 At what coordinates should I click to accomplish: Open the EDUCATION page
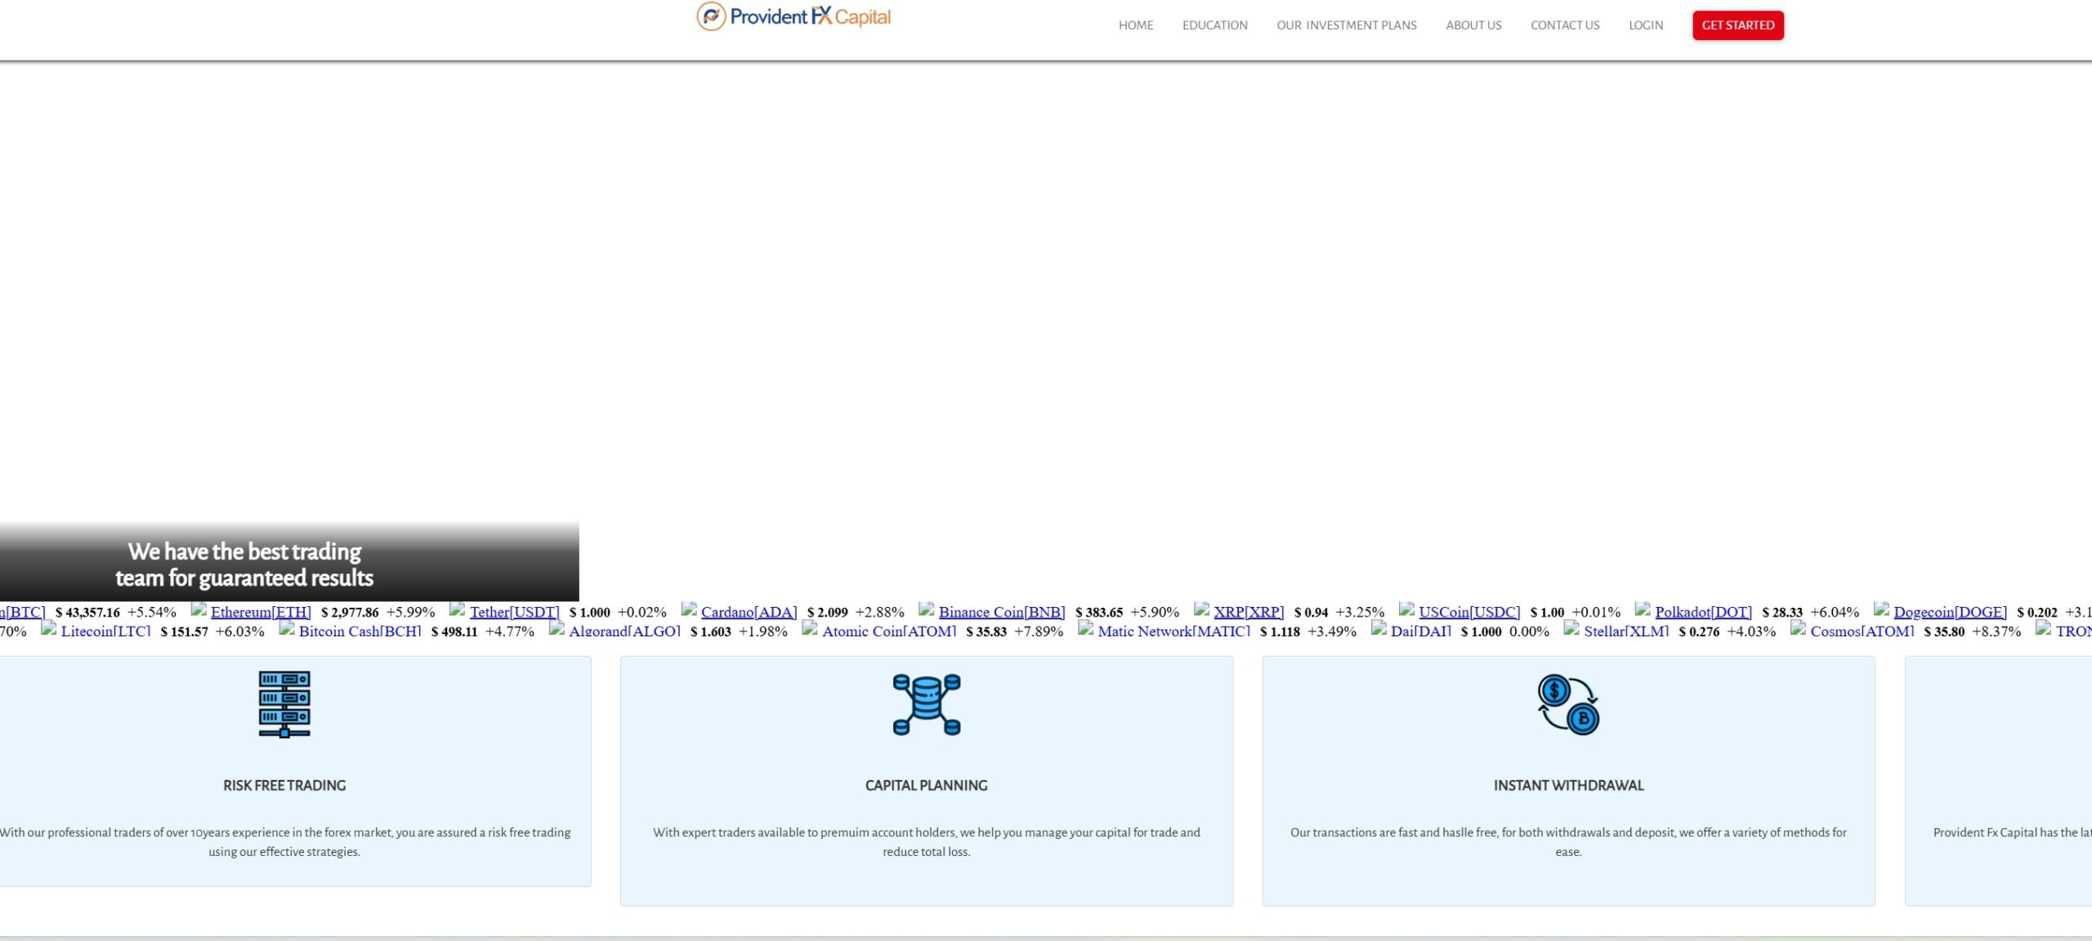point(1214,25)
